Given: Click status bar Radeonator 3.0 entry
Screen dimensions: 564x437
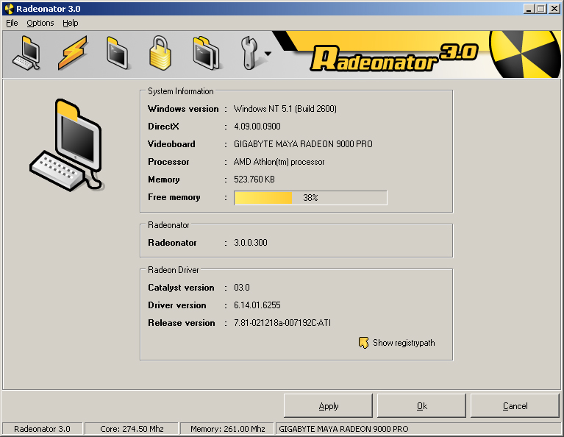Looking at the screenshot, I should pos(42,429).
